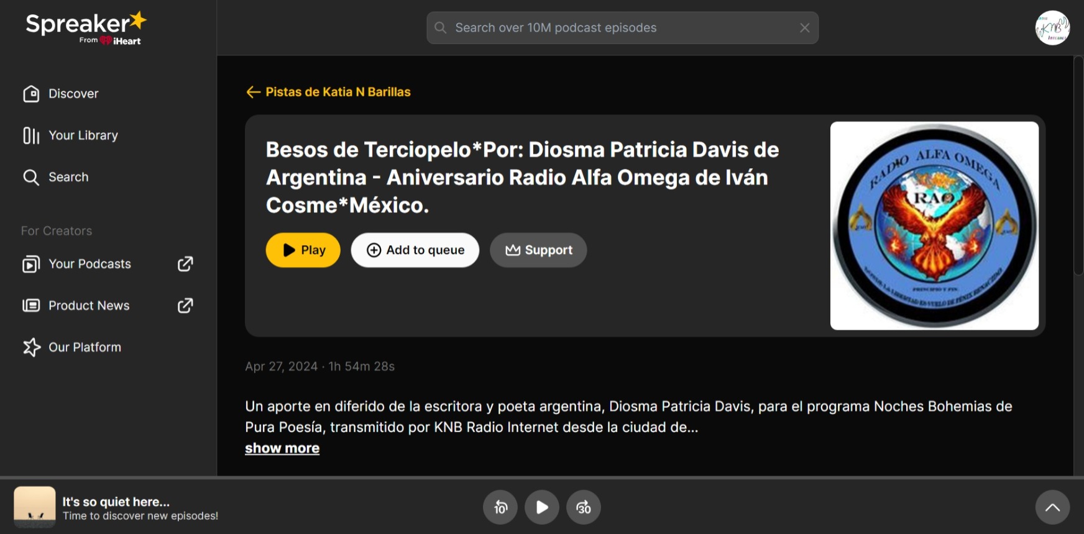Click the Our Platform star icon

click(x=31, y=347)
